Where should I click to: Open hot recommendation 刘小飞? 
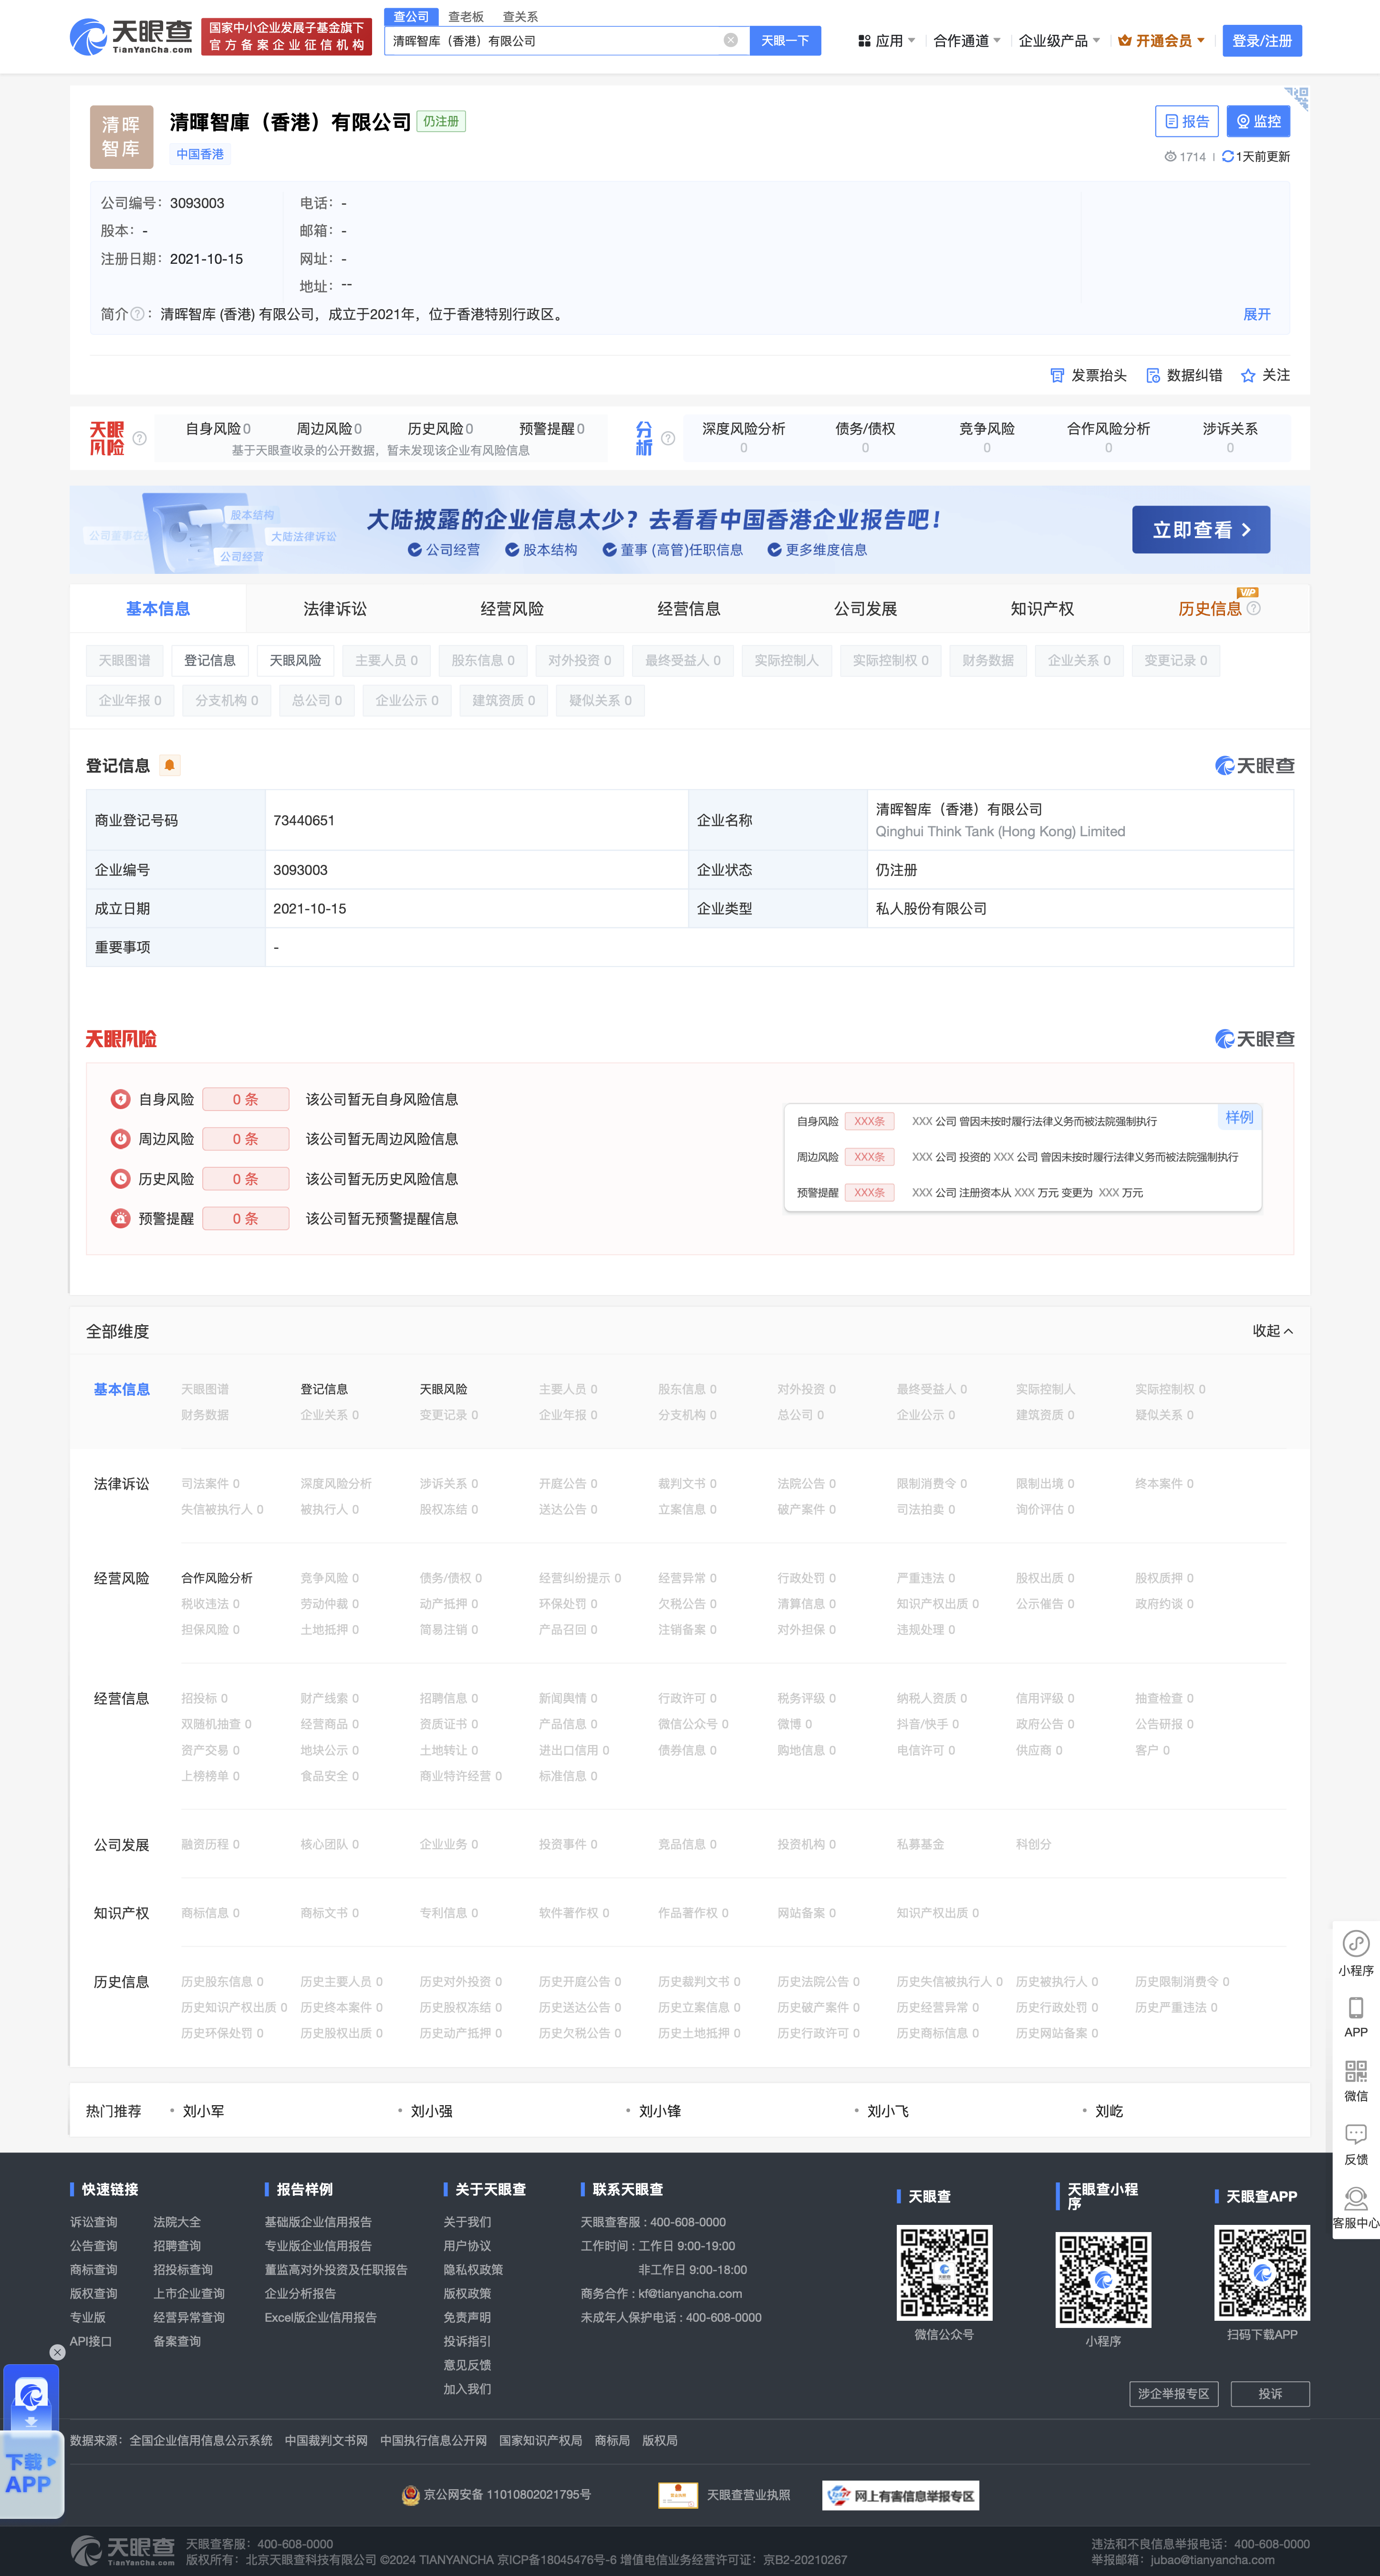point(888,2110)
